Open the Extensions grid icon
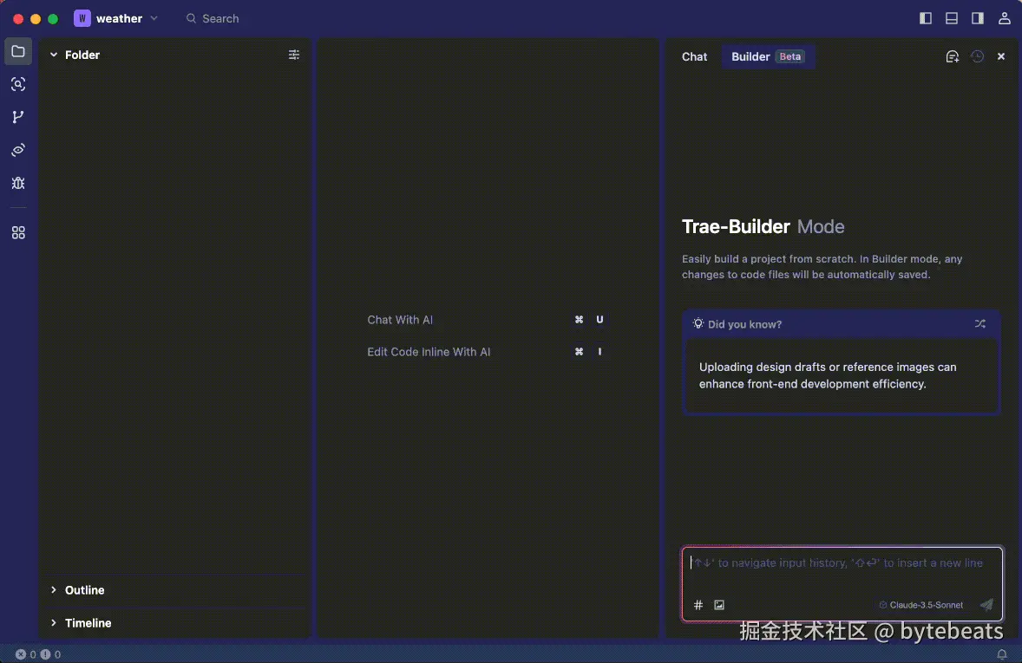1022x663 pixels. [18, 232]
